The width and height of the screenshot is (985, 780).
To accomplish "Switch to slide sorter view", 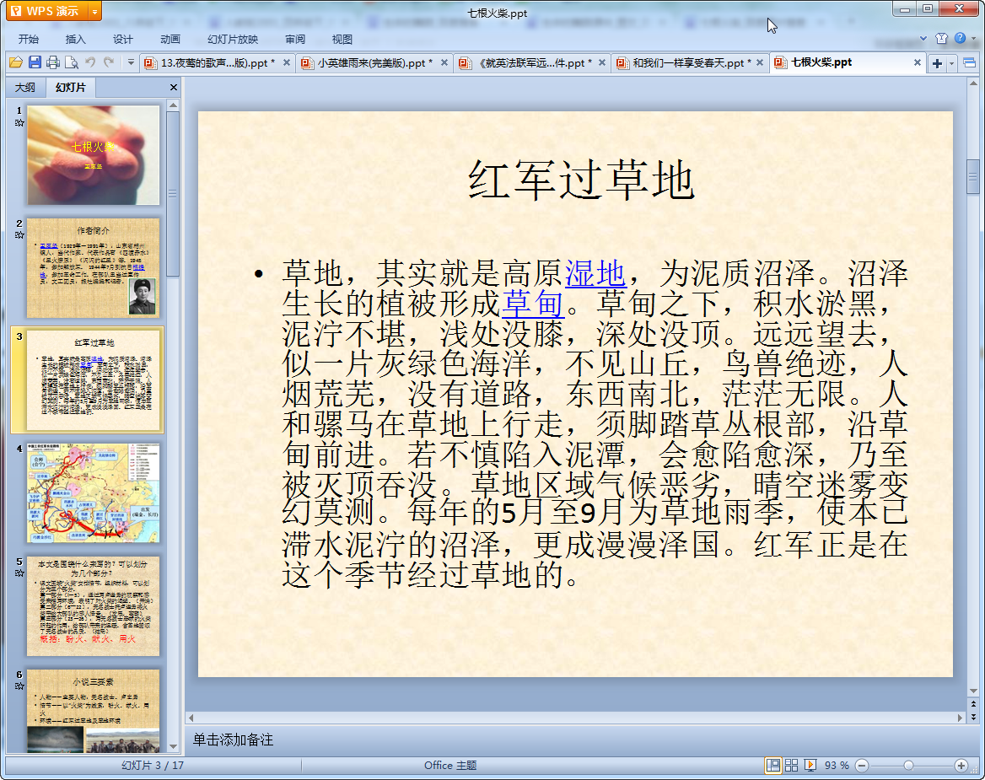I will point(792,765).
